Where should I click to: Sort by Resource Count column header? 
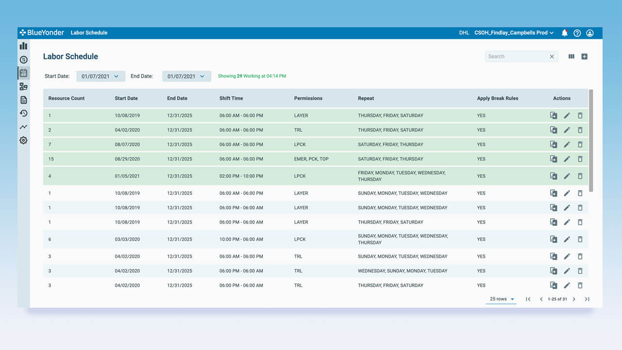coord(67,98)
